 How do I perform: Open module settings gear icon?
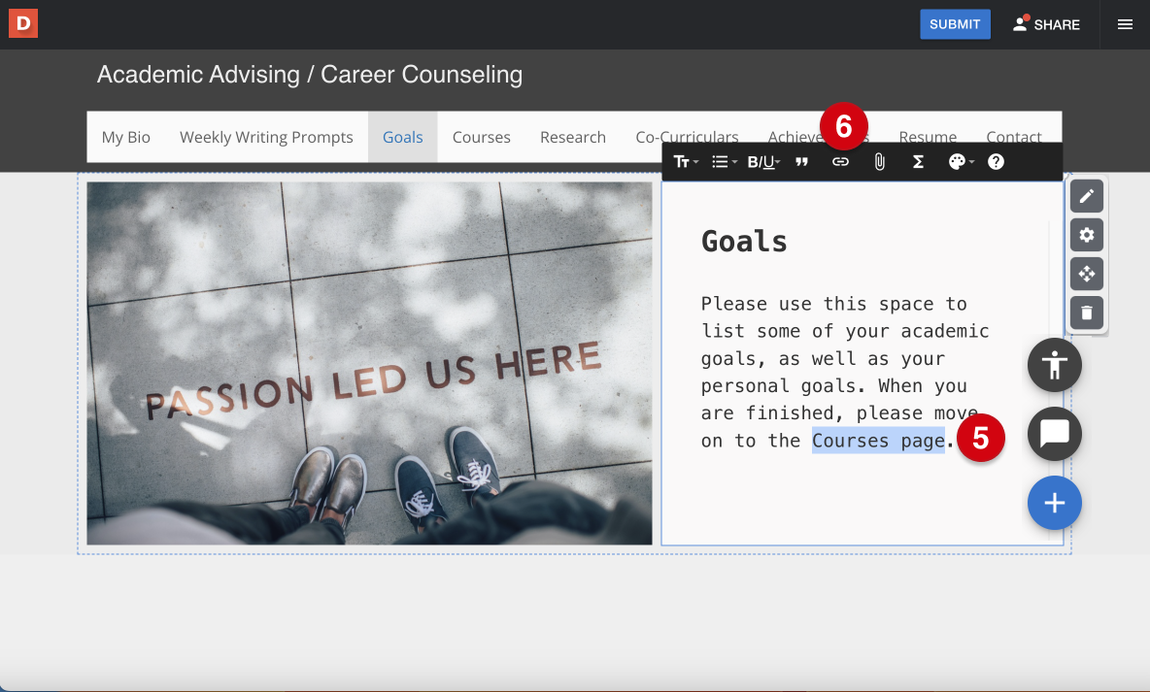[x=1086, y=235]
